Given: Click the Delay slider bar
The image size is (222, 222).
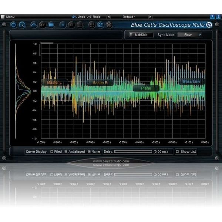Looking at the screenshot, I should coord(133,152).
